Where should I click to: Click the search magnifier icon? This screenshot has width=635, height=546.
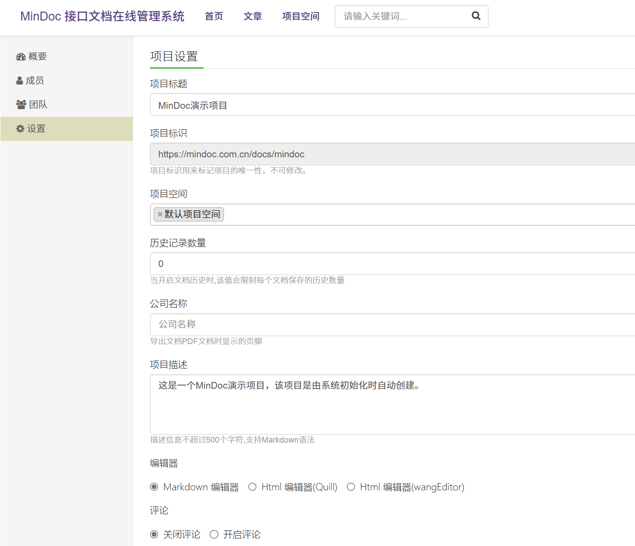coord(476,16)
